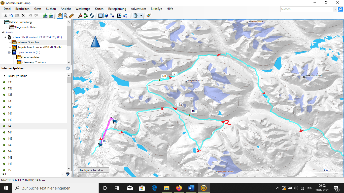Switch to 3D map view
Screen dimensions: 344x193
pyautogui.click(x=106, y=16)
